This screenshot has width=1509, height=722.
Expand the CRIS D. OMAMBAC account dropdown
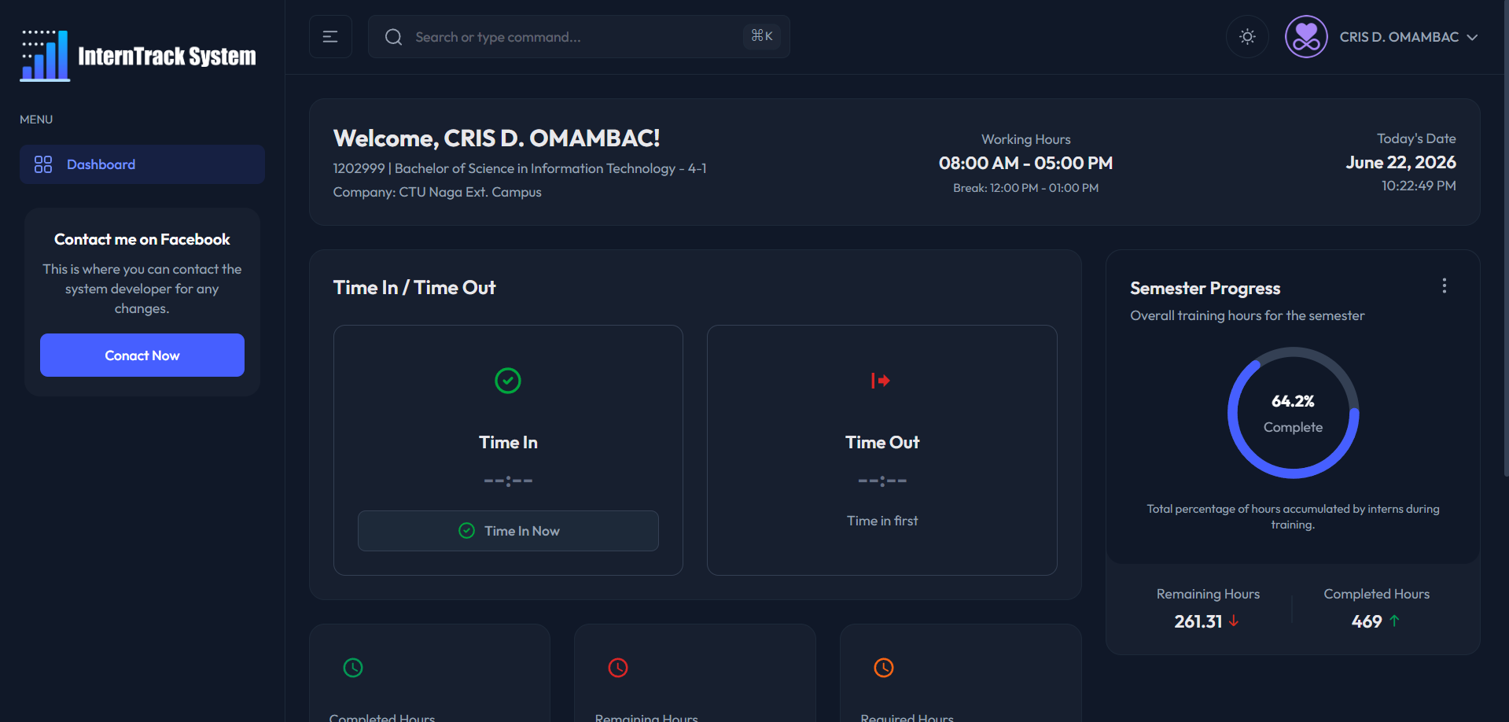[1408, 37]
